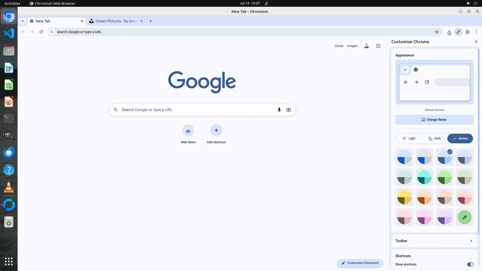Open the Google apps grid icon

click(378, 46)
